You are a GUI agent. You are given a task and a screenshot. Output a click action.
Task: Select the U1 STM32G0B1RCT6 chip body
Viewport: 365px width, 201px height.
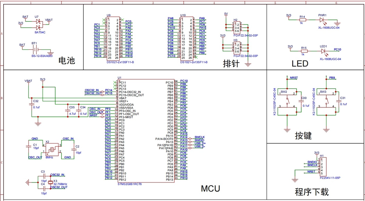(x=146, y=131)
